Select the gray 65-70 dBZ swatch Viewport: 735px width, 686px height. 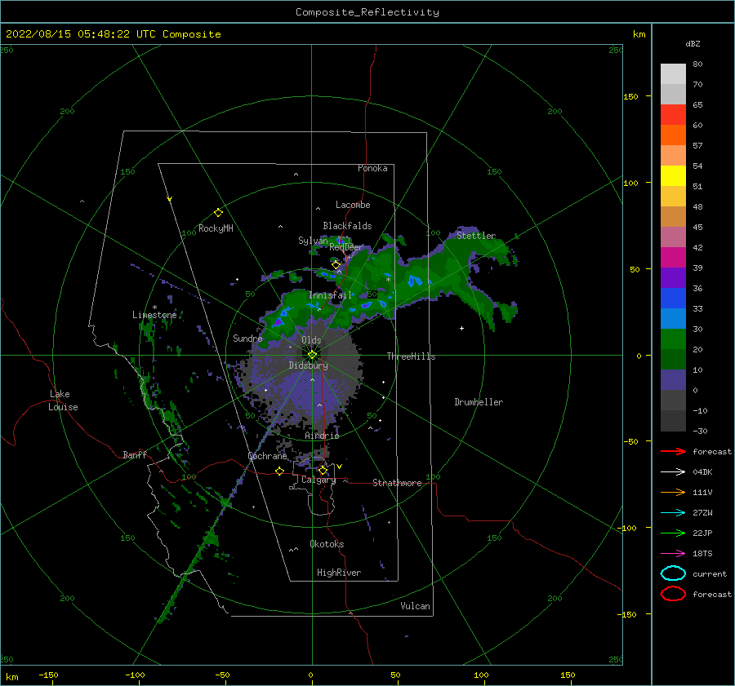[673, 94]
